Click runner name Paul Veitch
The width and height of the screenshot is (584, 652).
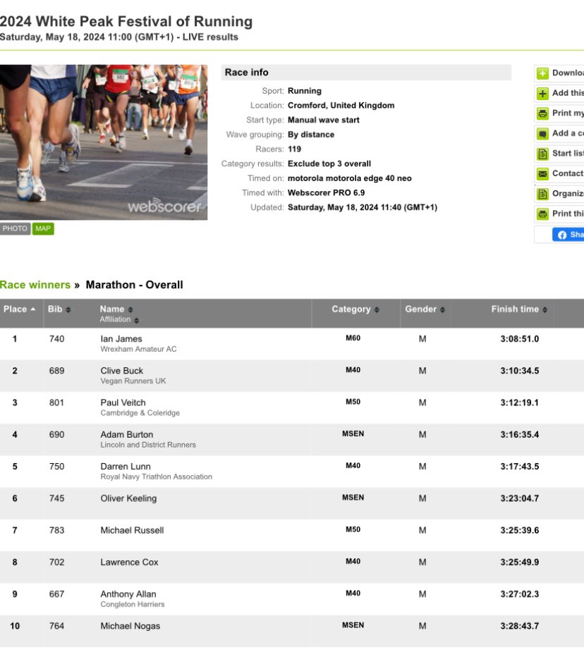tap(123, 403)
